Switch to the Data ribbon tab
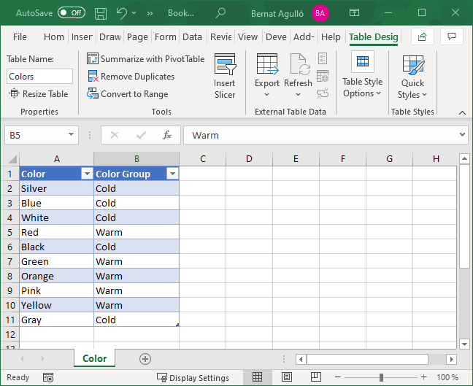 click(x=193, y=37)
